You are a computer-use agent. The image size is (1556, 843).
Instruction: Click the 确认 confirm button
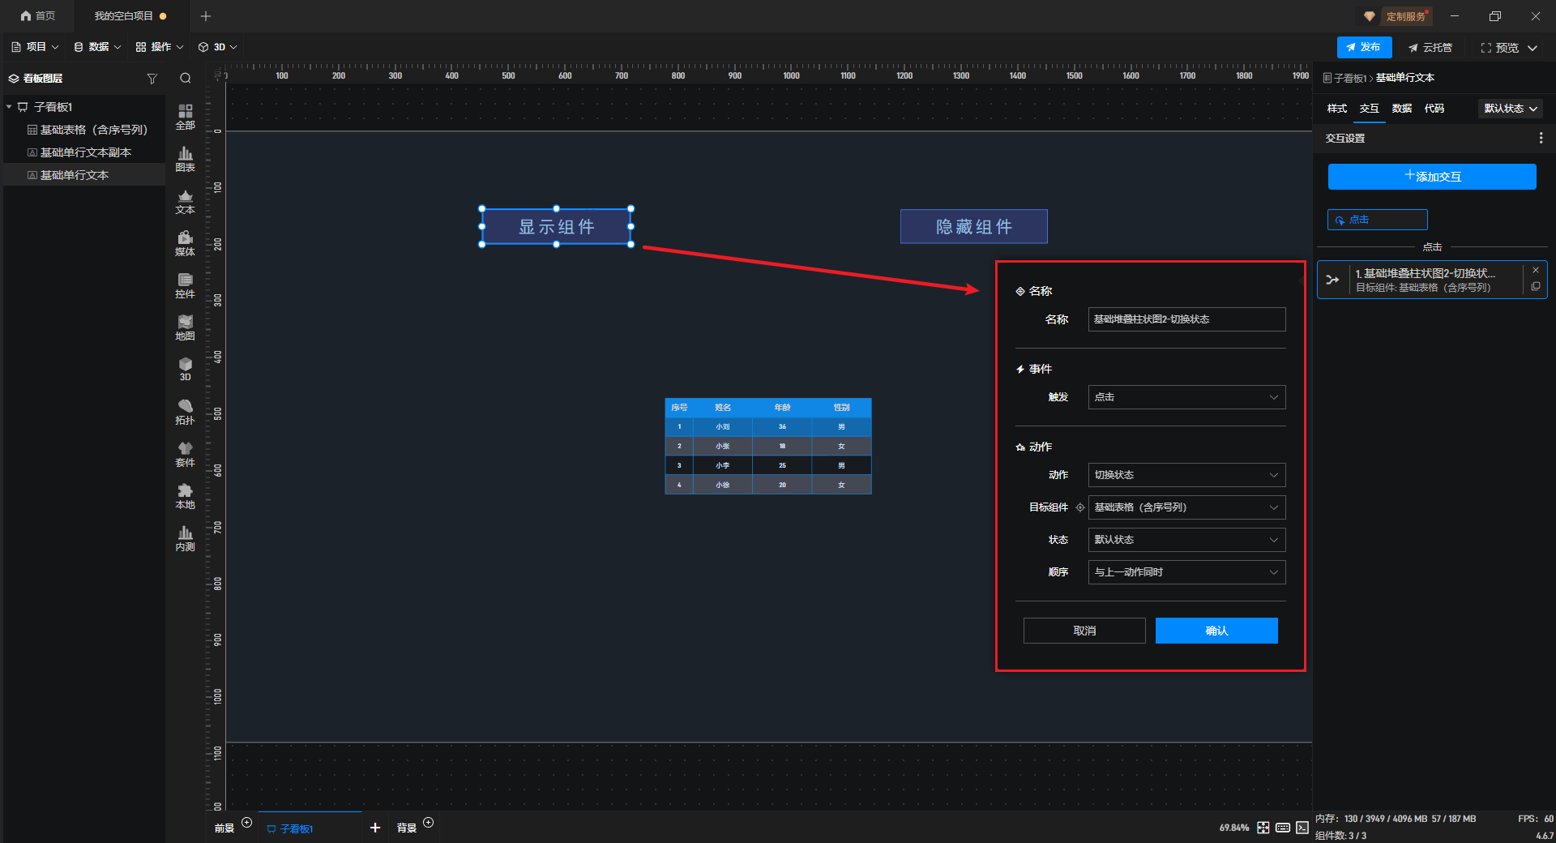(x=1216, y=631)
